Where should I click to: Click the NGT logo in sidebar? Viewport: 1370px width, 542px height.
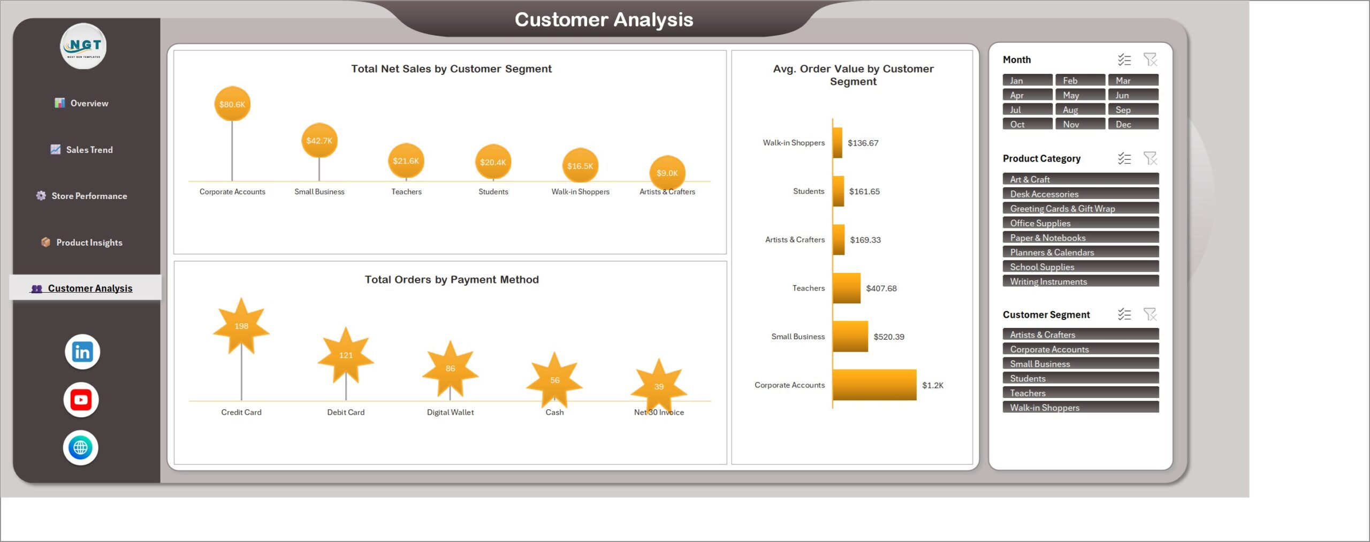[x=83, y=46]
